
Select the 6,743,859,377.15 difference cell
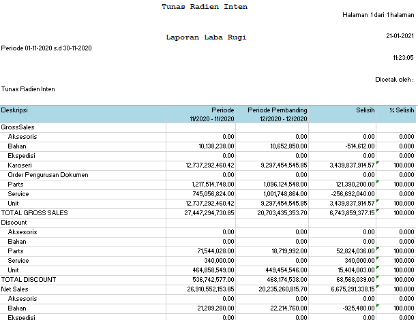[352, 213]
